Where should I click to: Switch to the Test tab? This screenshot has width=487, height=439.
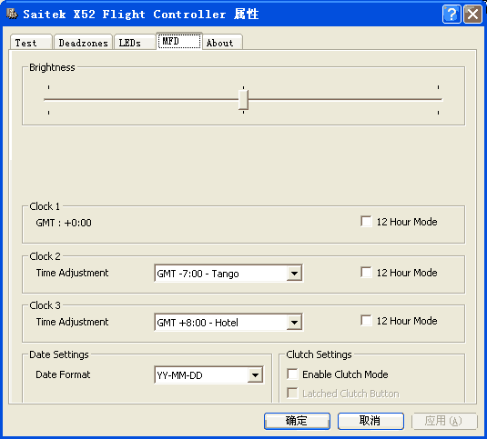pyautogui.click(x=31, y=43)
